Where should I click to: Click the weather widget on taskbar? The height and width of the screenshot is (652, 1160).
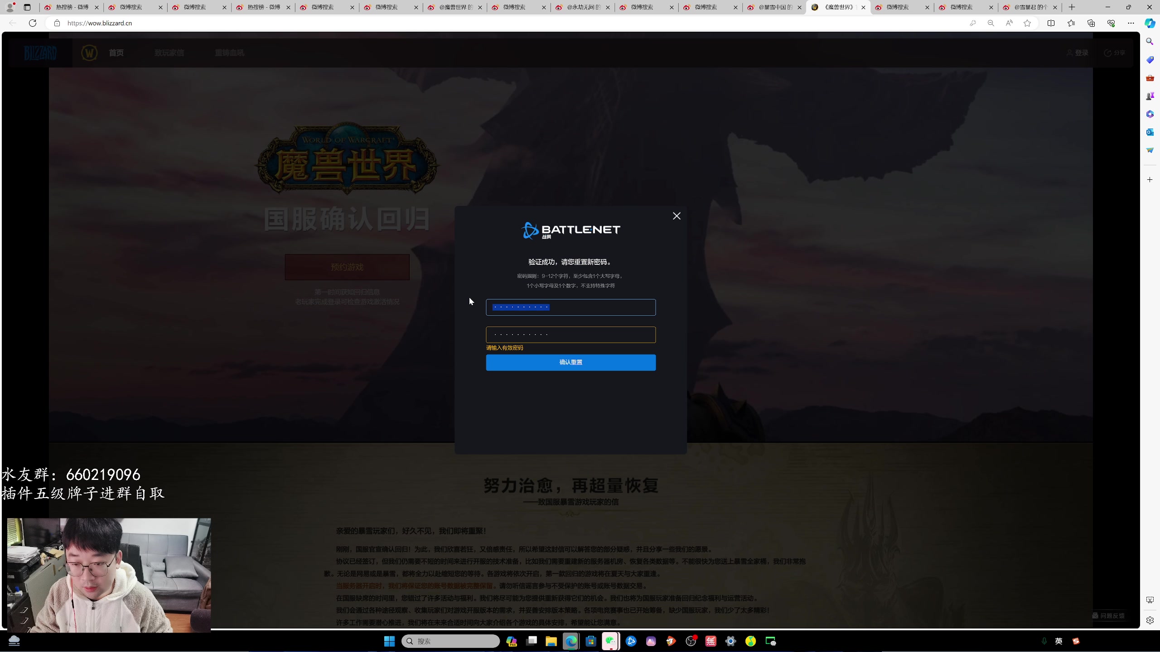[14, 641]
